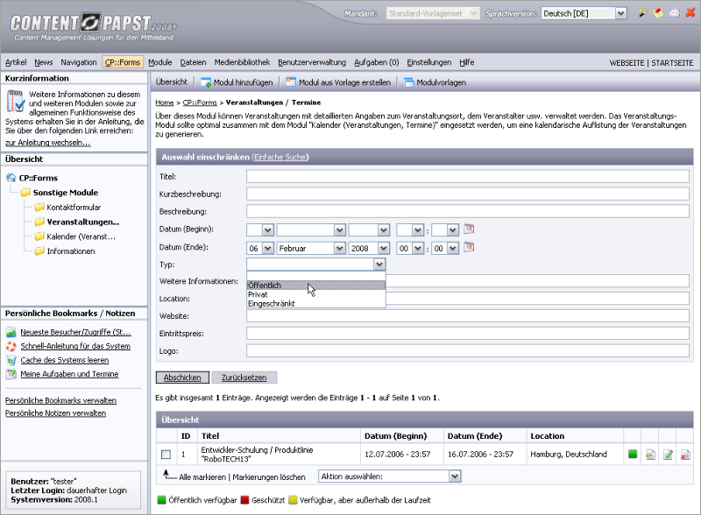701x515 pixels.
Task: Select 'Eingeschränkt' in the Typ list
Action: pyautogui.click(x=316, y=304)
